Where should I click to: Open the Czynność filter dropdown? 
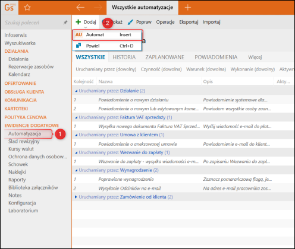pyautogui.click(x=161, y=69)
